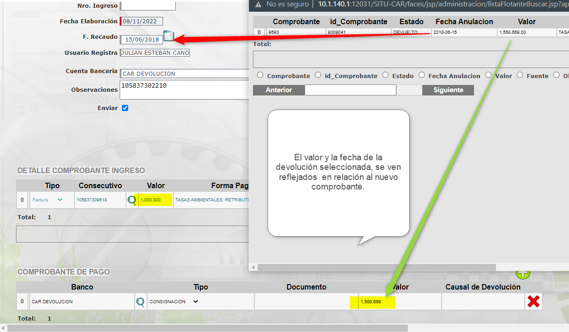Click the Observaciones text area
The height and width of the screenshot is (332, 569).
[x=184, y=90]
